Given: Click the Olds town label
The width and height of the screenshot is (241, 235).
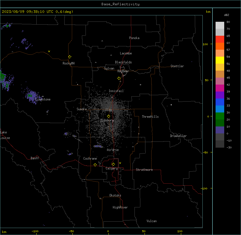Looking at the screenshot, I should click(x=108, y=110).
